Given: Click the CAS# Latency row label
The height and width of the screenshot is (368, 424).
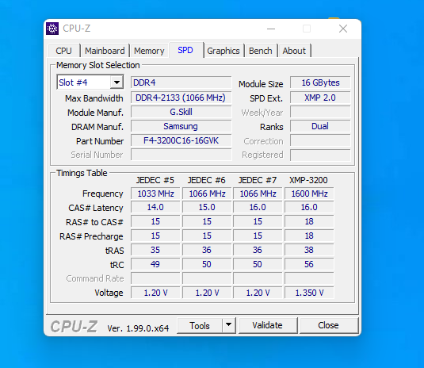Looking at the screenshot, I should pyautogui.click(x=96, y=208).
